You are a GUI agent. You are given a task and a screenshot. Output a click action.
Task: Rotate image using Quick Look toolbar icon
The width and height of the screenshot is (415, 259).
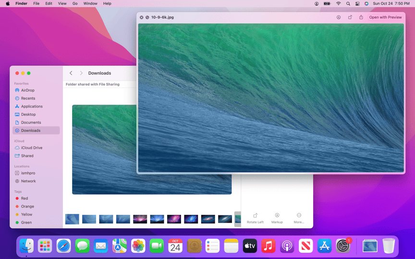click(350, 17)
